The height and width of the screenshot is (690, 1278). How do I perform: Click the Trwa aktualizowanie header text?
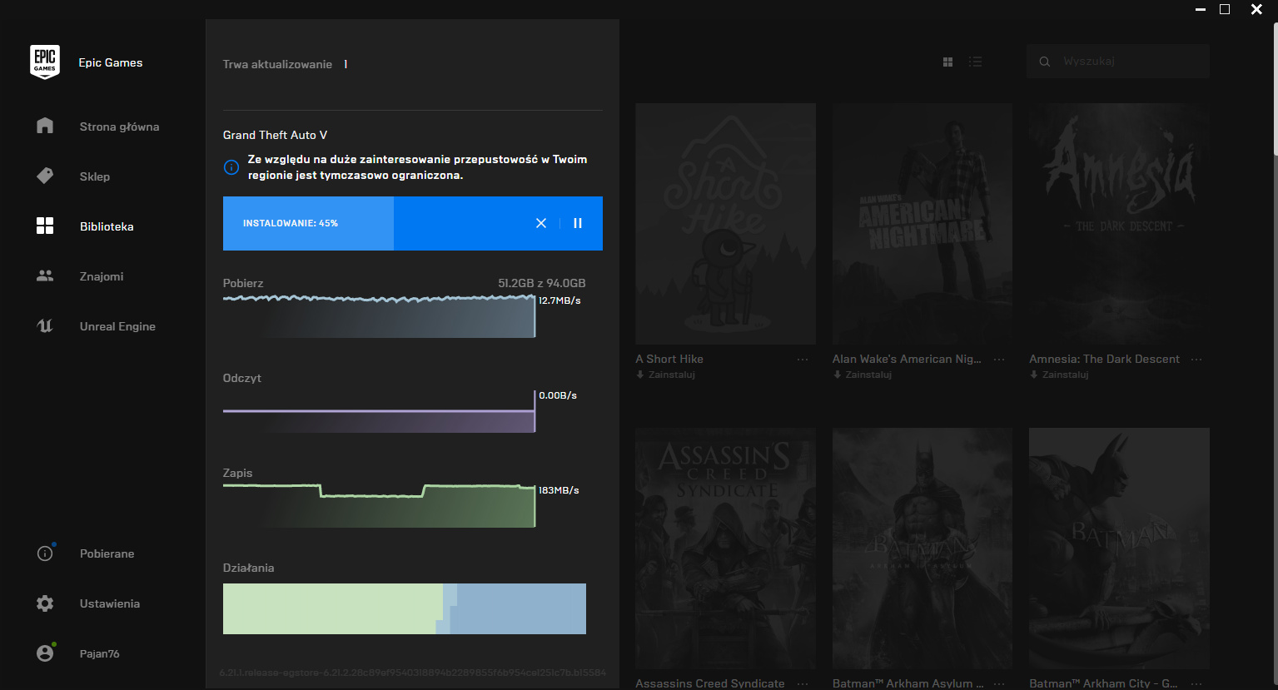[277, 64]
